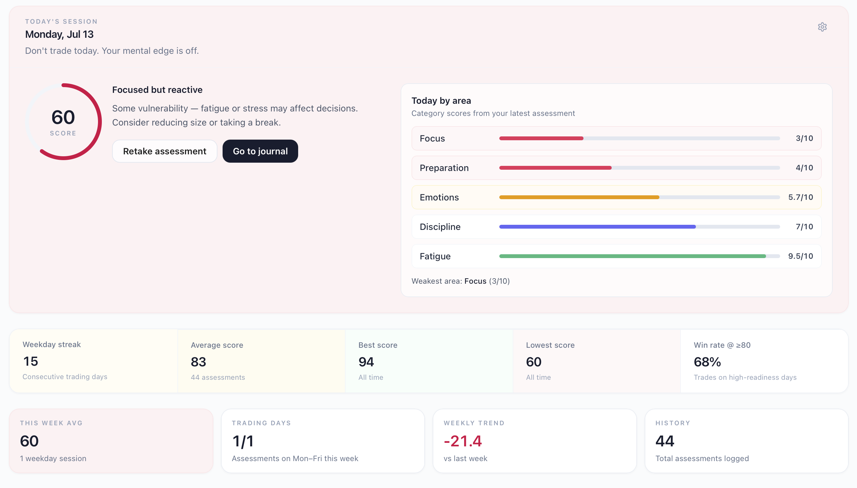Image resolution: width=857 pixels, height=488 pixels.
Task: Click the Preparation progress bar
Action: pyautogui.click(x=639, y=168)
